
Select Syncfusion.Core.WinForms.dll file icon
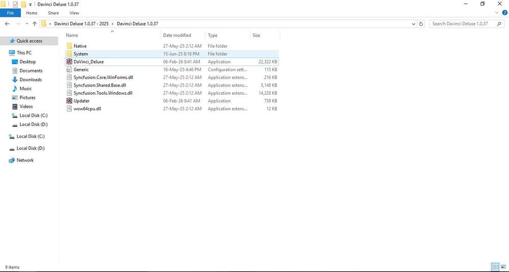pyautogui.click(x=69, y=77)
